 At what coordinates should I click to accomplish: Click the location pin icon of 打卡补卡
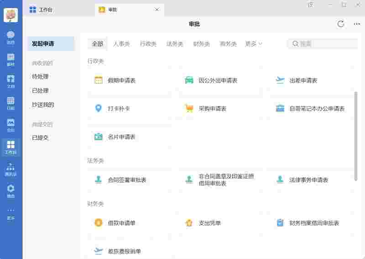(99, 108)
